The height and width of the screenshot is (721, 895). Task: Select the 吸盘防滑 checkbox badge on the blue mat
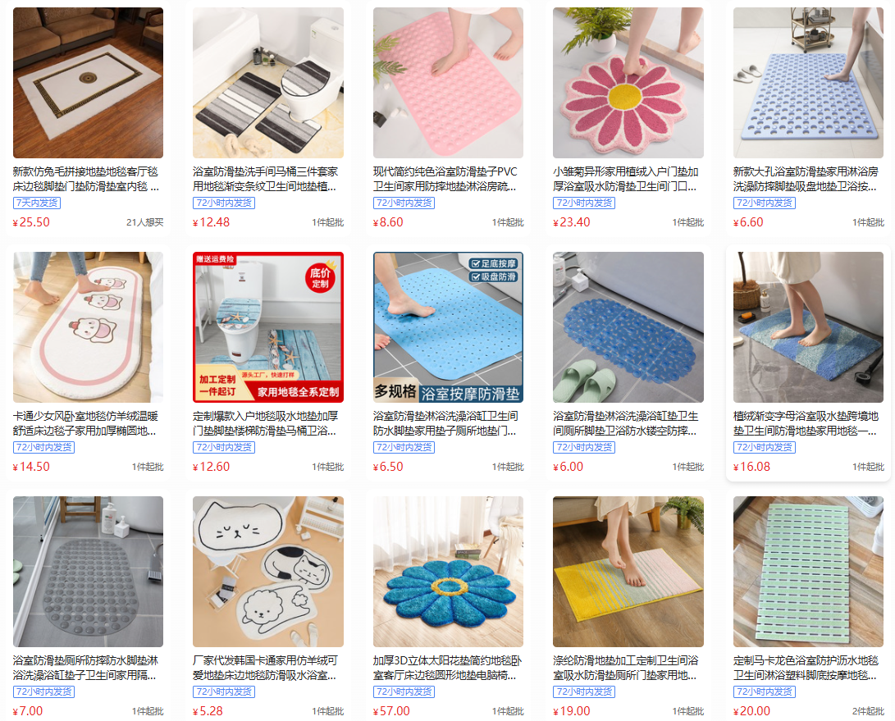pos(493,276)
